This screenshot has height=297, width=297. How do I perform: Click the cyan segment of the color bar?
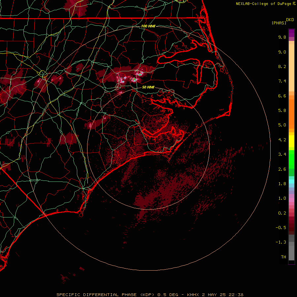(291, 181)
